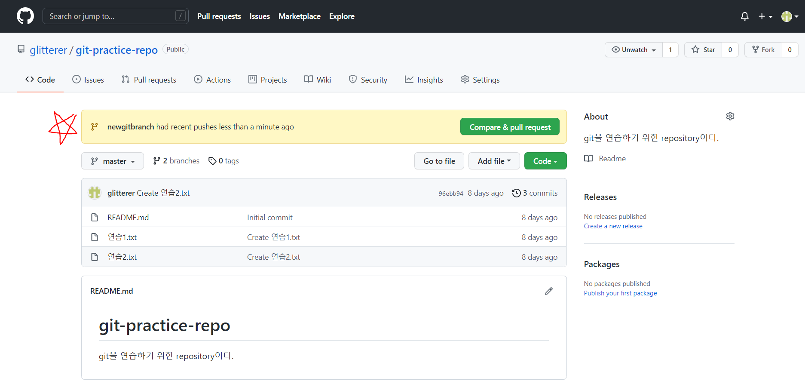Click Compare & pull request button
Image resolution: width=805 pixels, height=384 pixels.
point(510,127)
